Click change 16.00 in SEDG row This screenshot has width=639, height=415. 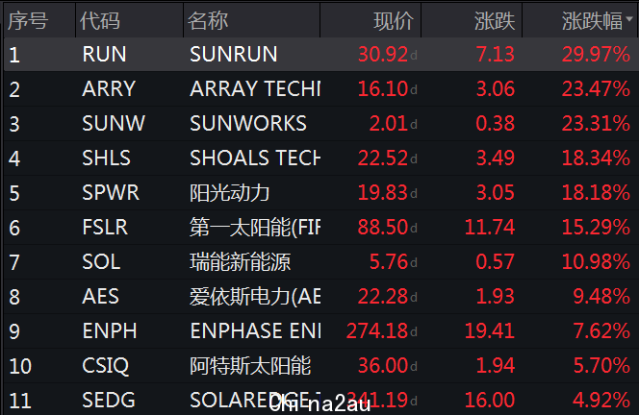[x=490, y=400]
